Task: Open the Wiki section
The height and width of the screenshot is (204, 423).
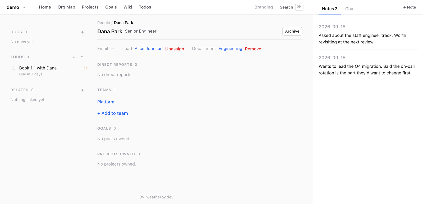Action: (128, 7)
